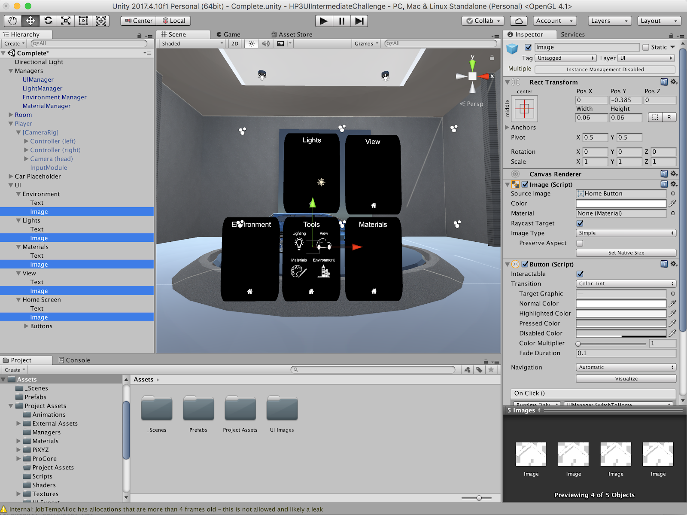The image size is (687, 515).
Task: Activate the Rotate tool
Action: click(48, 21)
